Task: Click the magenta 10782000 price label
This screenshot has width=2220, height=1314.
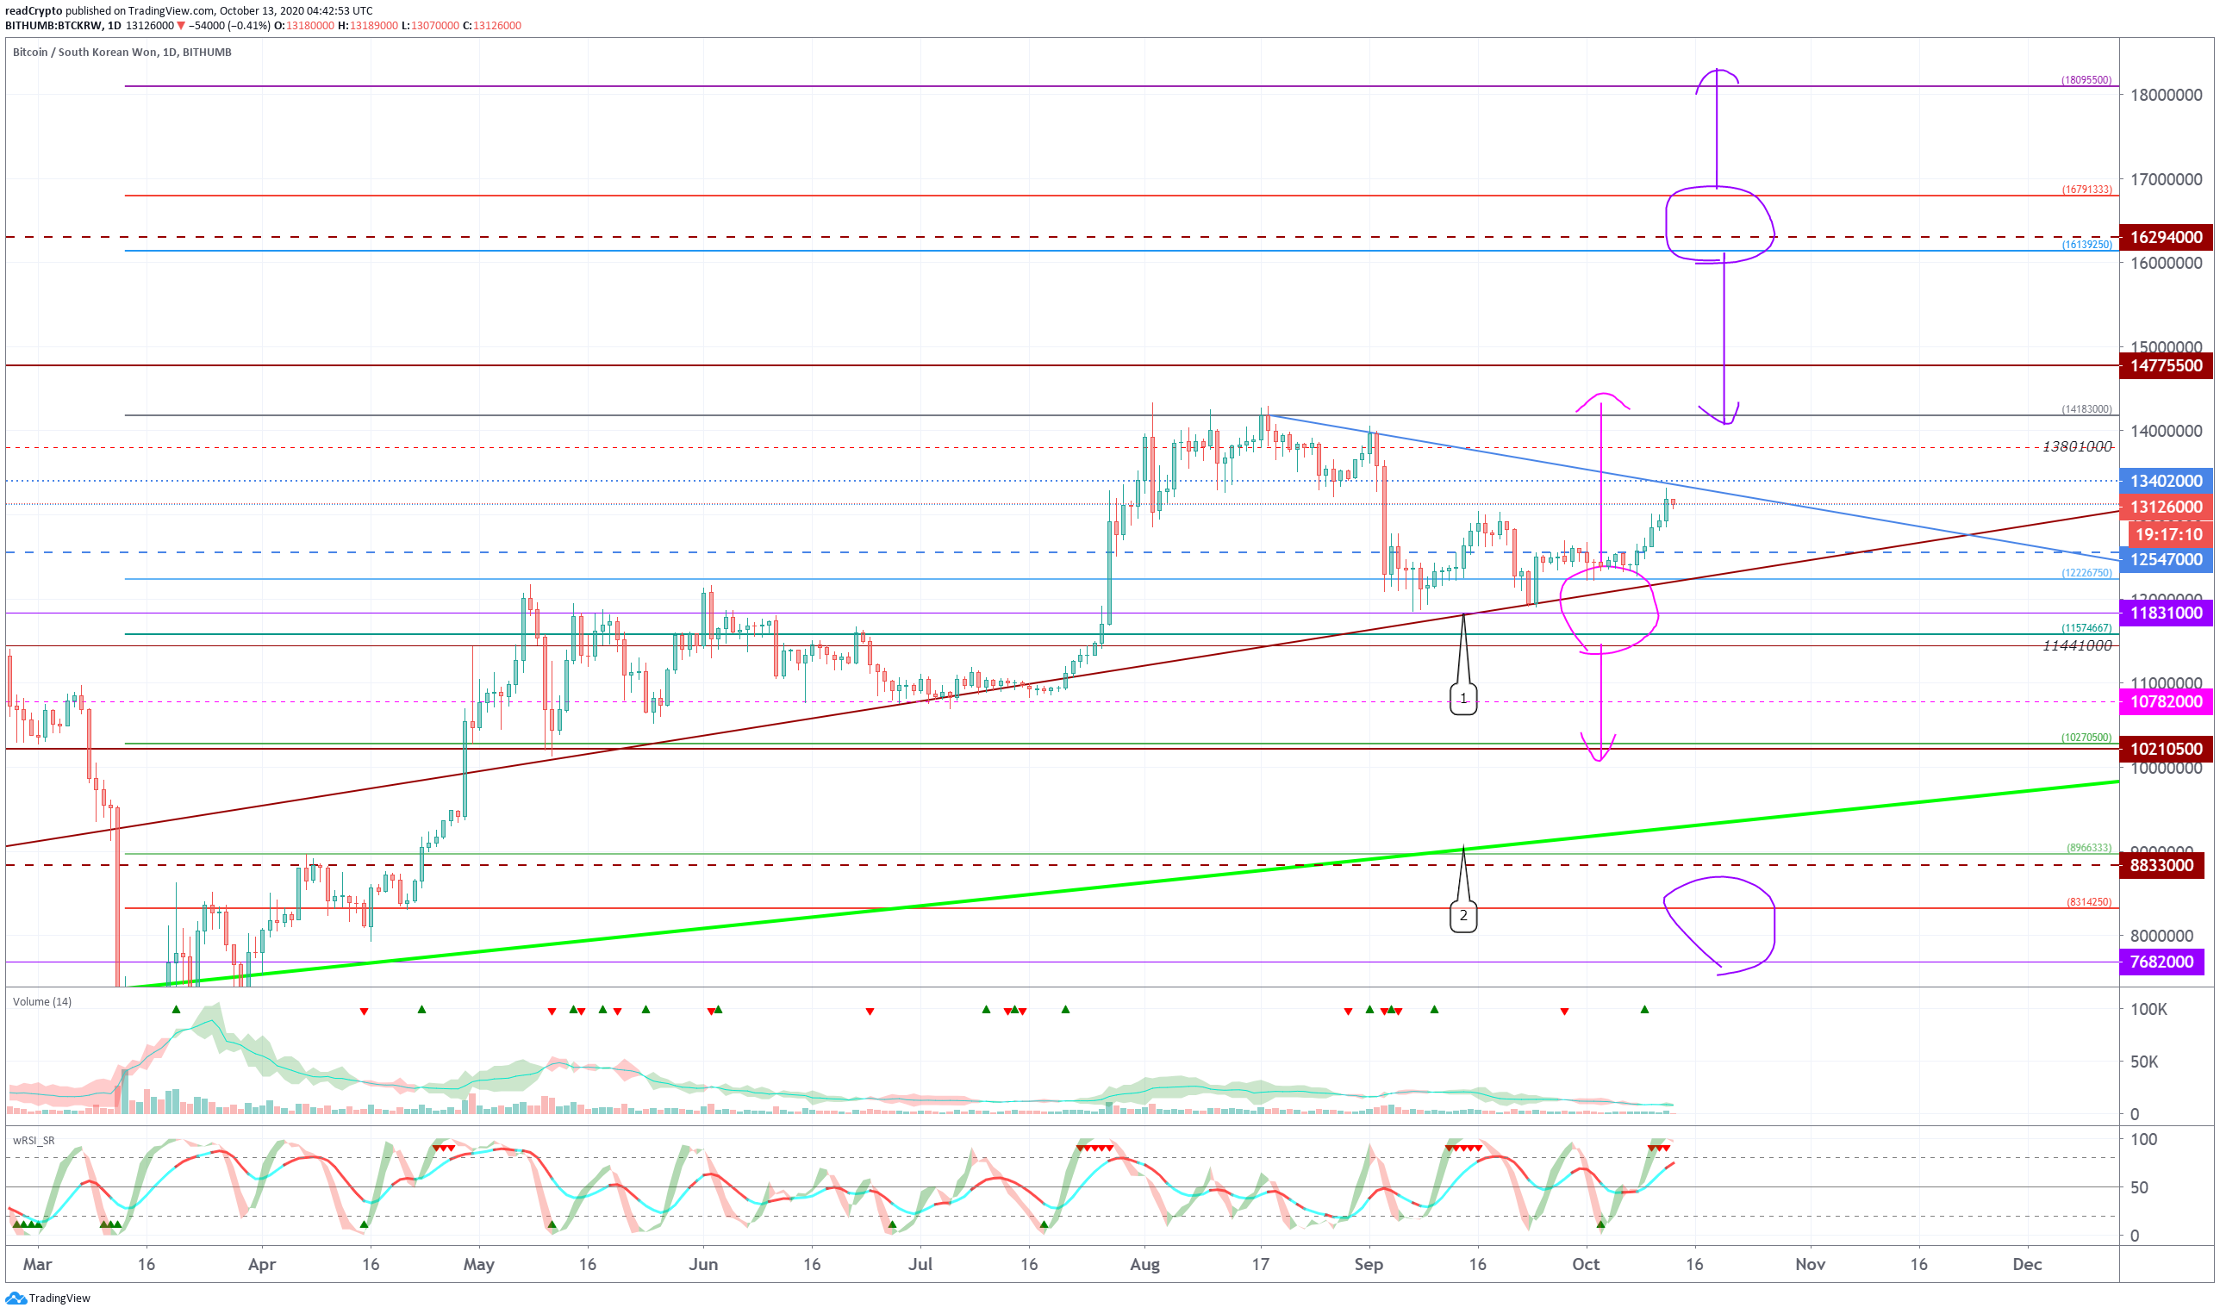Action: (x=2165, y=701)
